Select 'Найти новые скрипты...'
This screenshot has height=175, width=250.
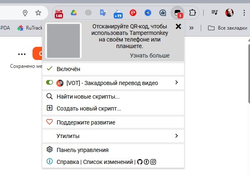pos(113,97)
